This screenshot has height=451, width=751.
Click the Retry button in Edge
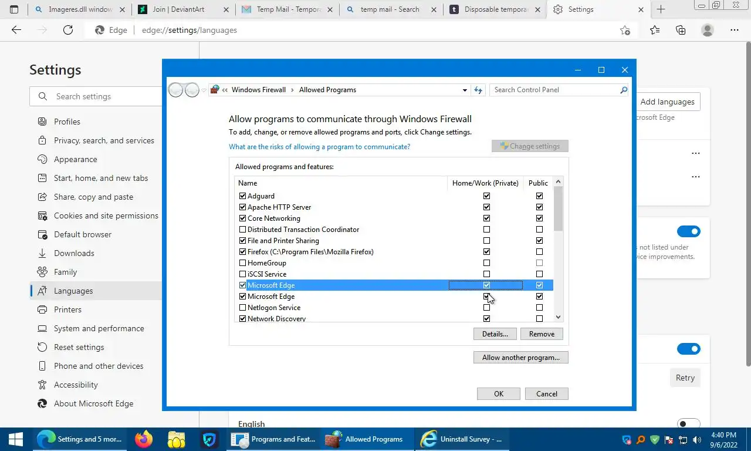pyautogui.click(x=685, y=378)
